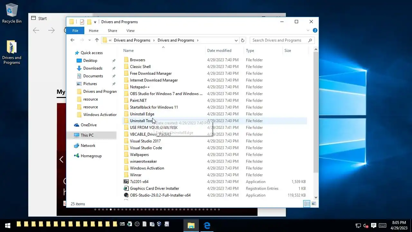Click the OBS Studio taskbar icon
This screenshot has height=232, width=412.
tap(137, 224)
